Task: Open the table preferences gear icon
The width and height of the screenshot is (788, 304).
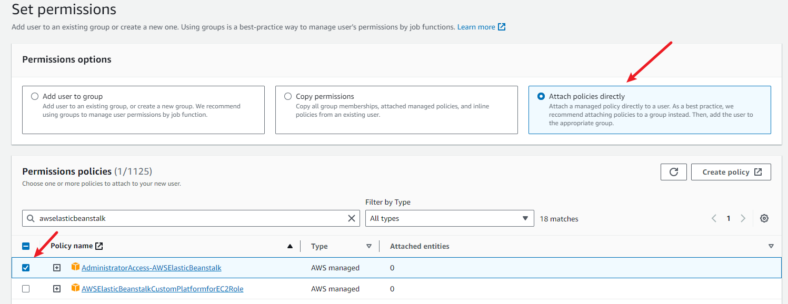Action: (764, 218)
